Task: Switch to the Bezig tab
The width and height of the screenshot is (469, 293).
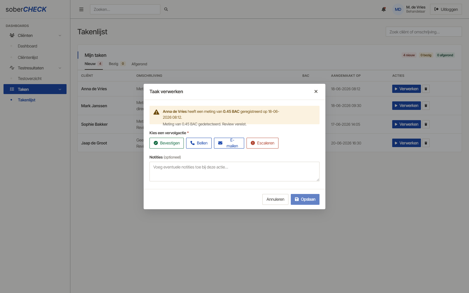Action: [x=117, y=64]
